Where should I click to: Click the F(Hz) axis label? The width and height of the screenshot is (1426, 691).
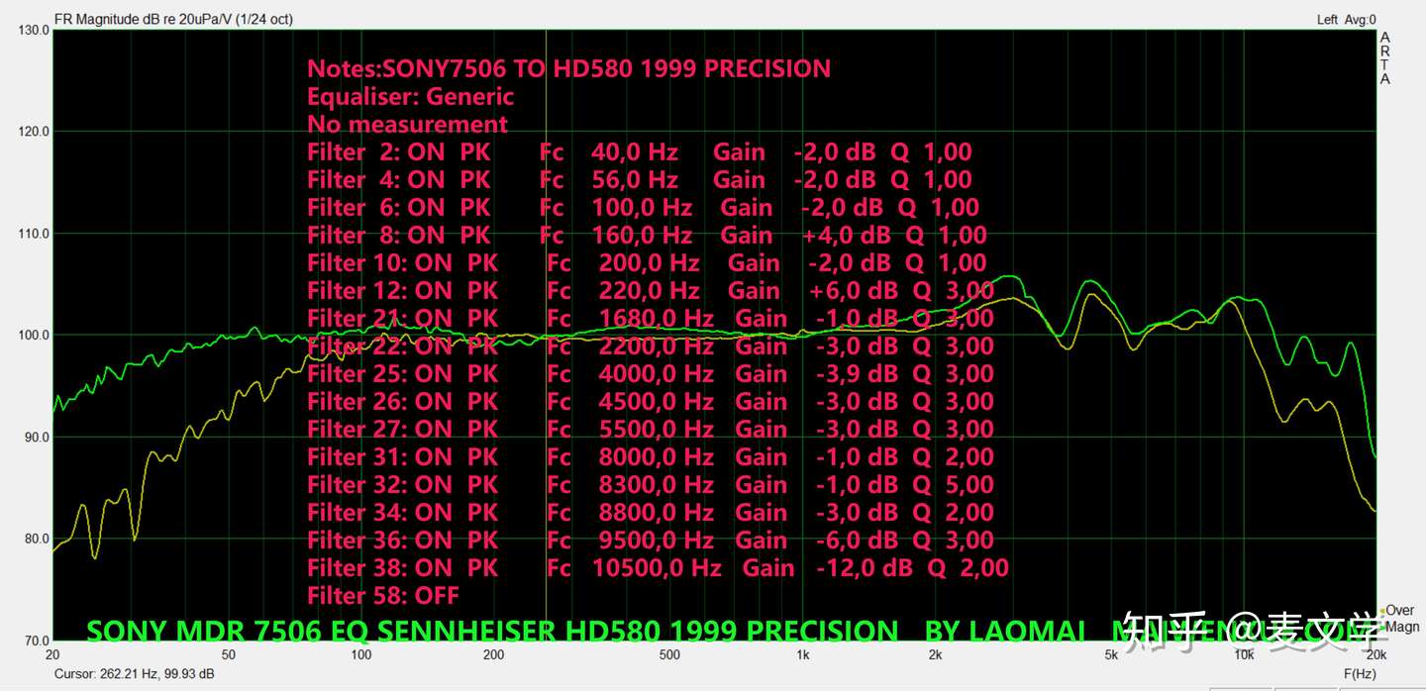pyautogui.click(x=1360, y=674)
